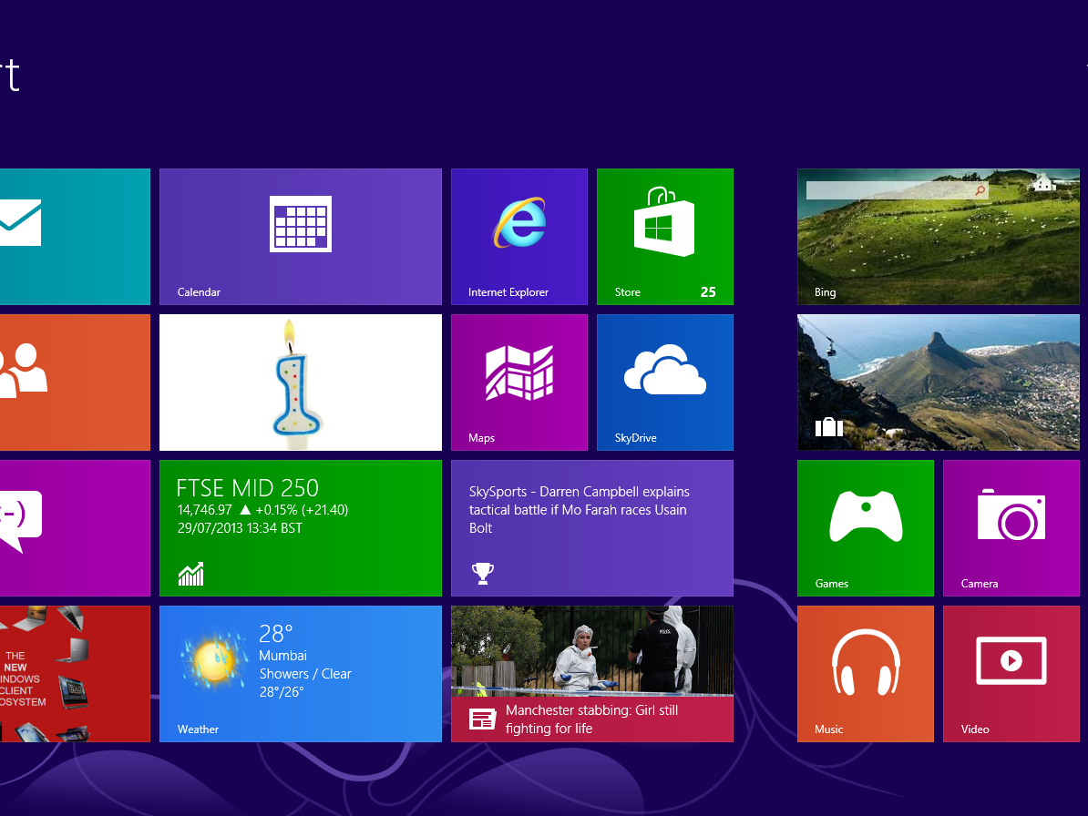Open the Music headphones tile

(866, 673)
